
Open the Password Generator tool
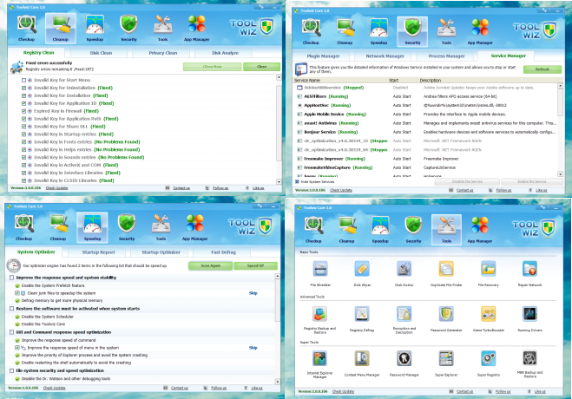point(446,314)
